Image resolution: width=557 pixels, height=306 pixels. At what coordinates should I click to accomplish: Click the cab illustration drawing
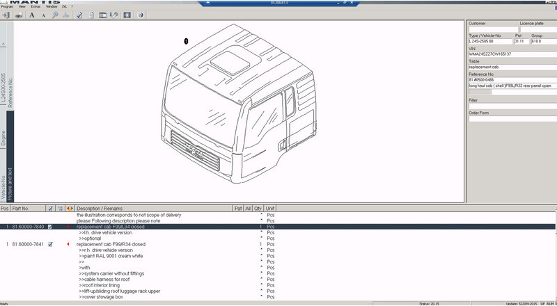click(239, 104)
